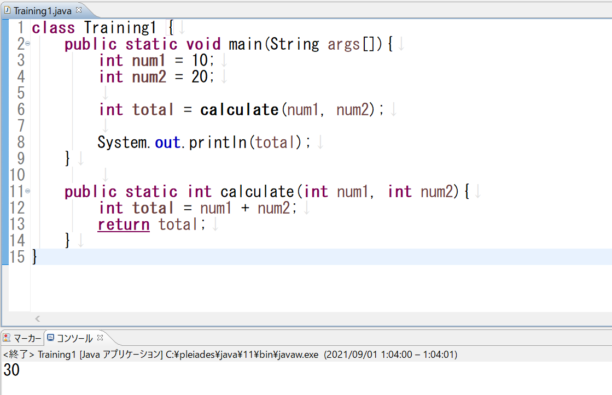Click the terminated Training1 launch description
Screen dimensions: 612x395
230,355
